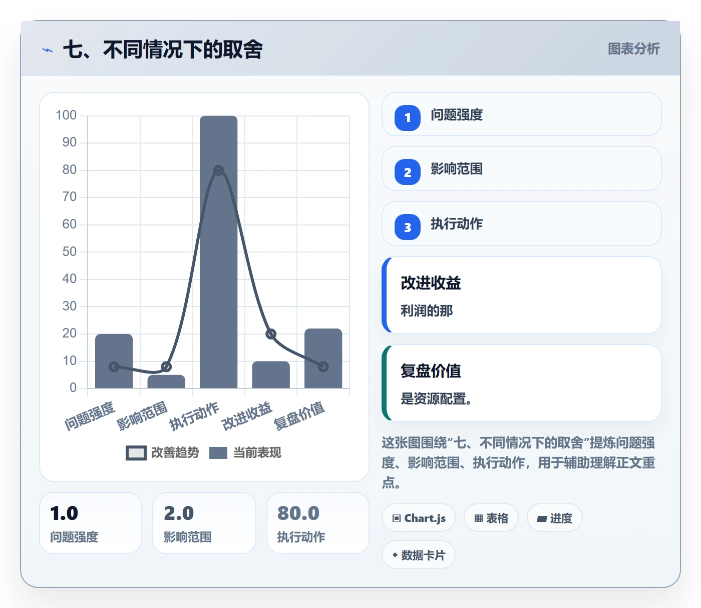Screen dimensions: 701x608
Task: Select the 改进收益 bar in the chart
Action: 271,374
